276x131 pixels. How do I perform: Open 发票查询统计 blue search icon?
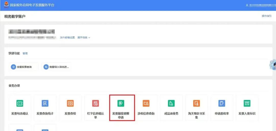[x=45, y=103]
